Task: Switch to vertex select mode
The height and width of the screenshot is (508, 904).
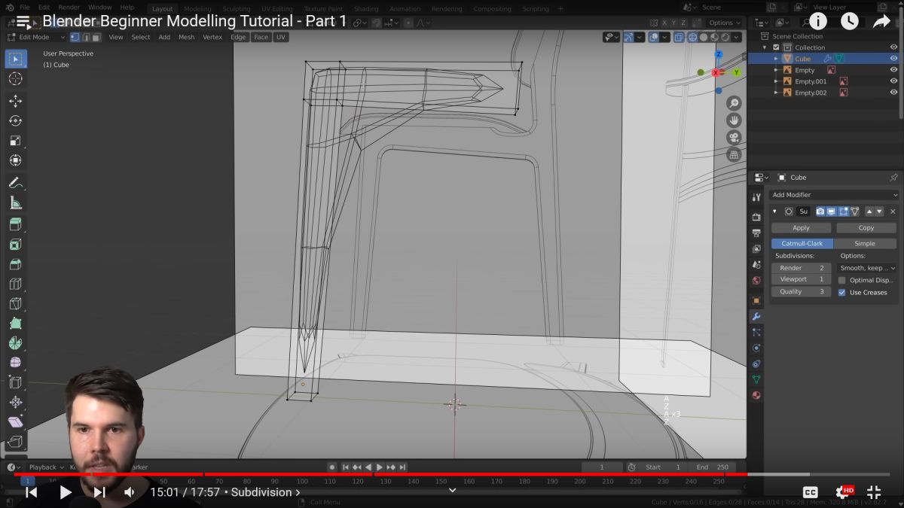Action: click(75, 37)
